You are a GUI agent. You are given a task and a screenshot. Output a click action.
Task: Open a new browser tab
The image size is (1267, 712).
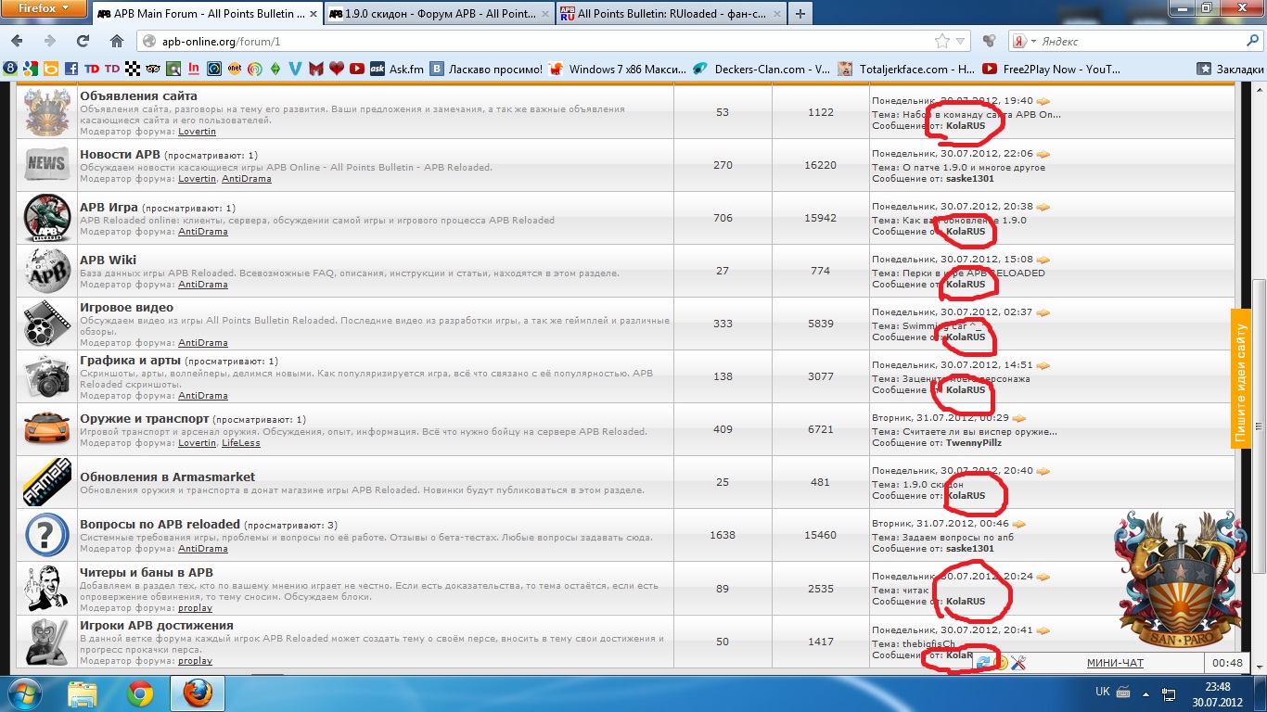coord(800,14)
